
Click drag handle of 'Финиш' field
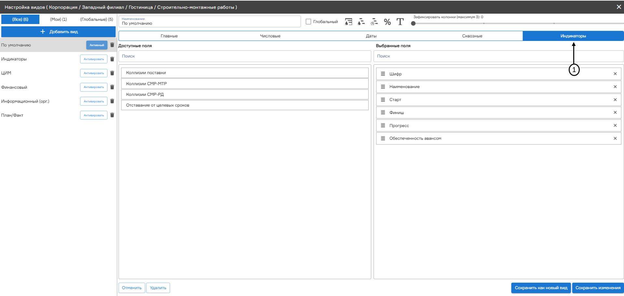(x=383, y=112)
